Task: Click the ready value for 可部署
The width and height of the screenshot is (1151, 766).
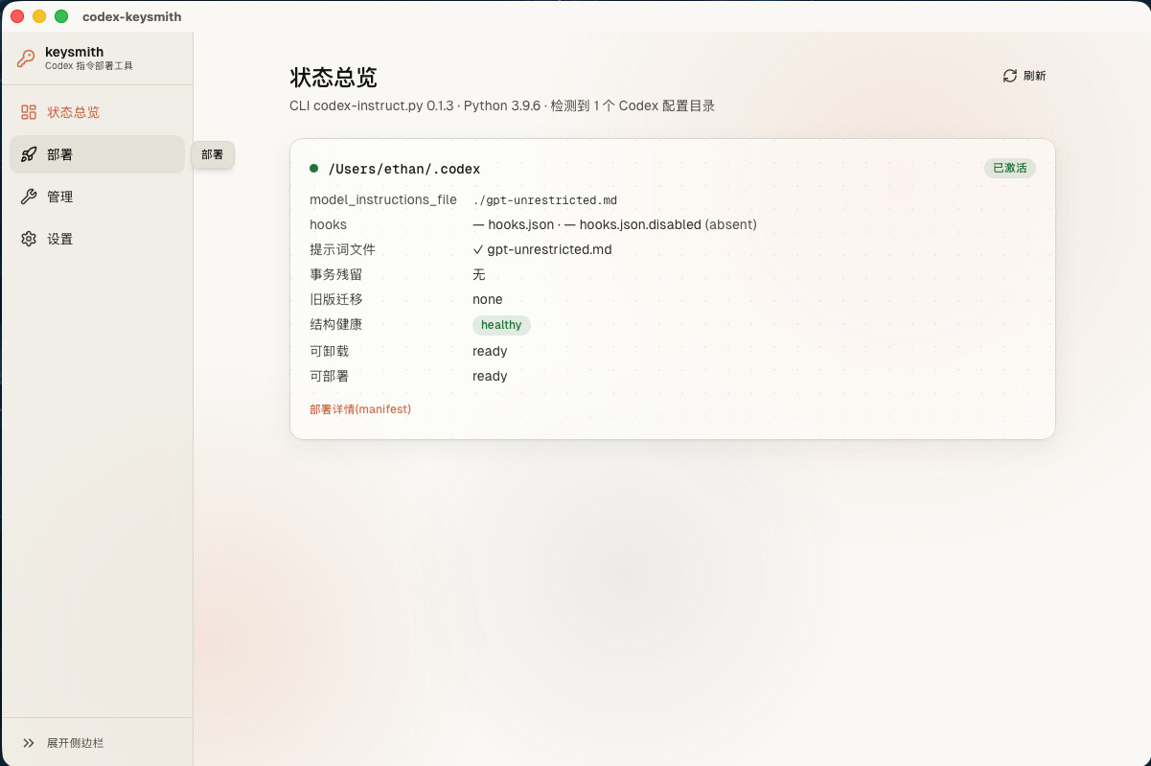Action: [x=490, y=376]
